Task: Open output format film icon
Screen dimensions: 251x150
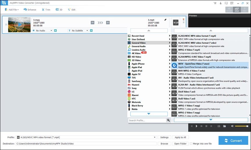Action: [176, 22]
